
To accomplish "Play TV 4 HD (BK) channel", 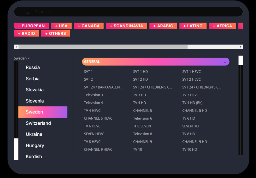I will coord(192,103).
